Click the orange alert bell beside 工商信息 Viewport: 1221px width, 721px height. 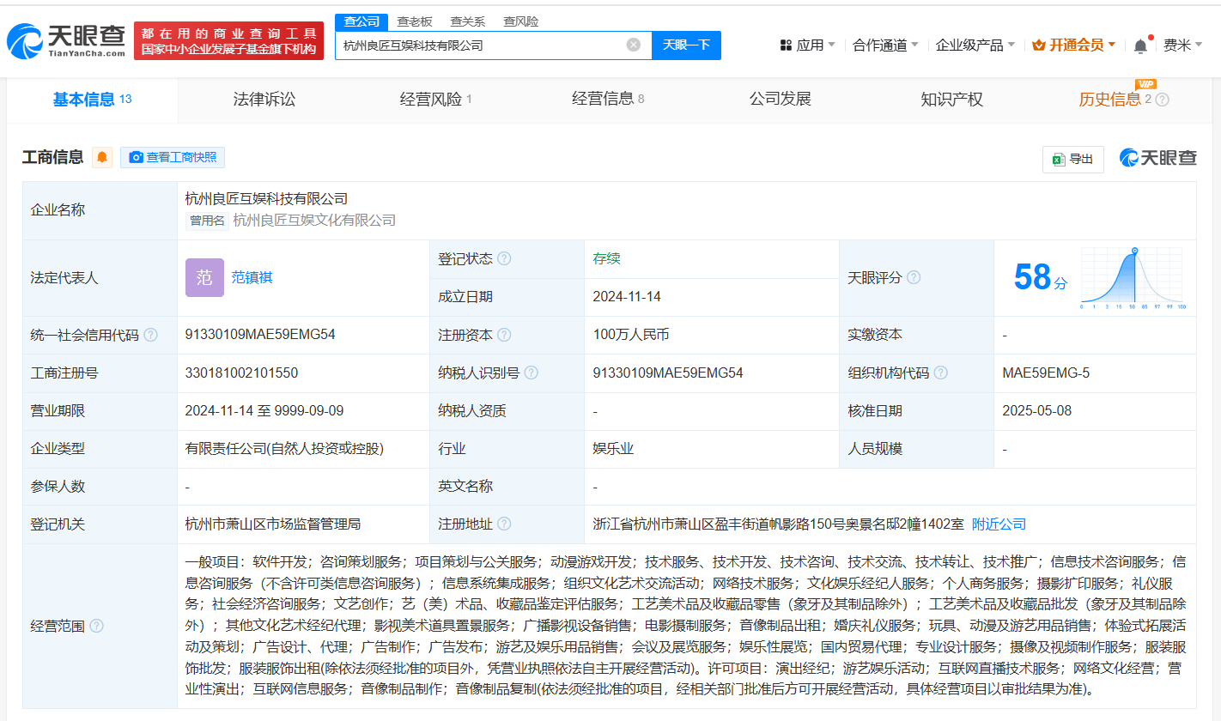click(102, 157)
